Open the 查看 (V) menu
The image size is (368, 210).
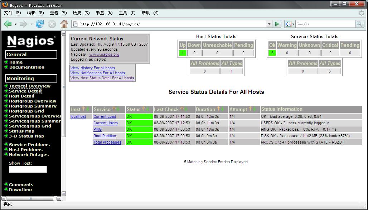tap(58, 13)
